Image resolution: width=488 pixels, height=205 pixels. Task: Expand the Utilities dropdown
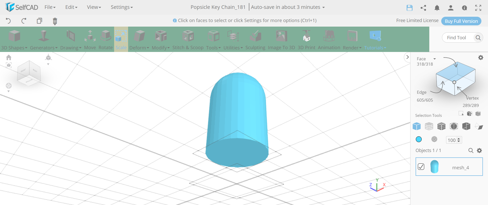click(233, 40)
